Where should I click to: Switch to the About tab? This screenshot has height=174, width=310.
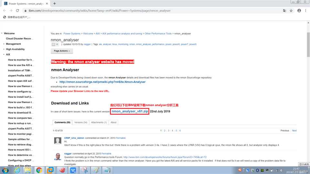[x=113, y=122]
